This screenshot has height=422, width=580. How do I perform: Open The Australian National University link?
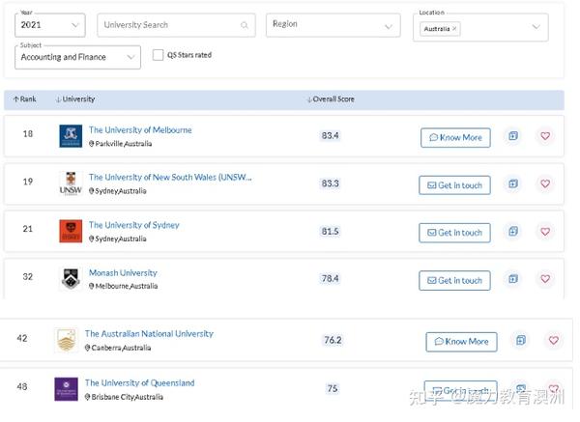point(149,334)
